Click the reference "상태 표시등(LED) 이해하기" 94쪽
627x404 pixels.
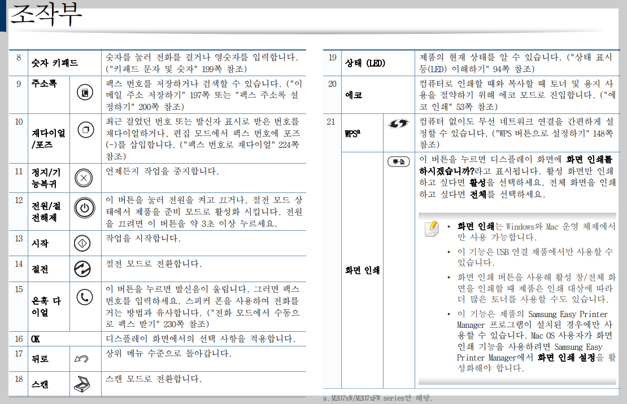pos(516,63)
